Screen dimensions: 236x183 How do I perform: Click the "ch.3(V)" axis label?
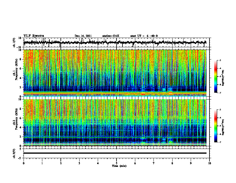pyautogui.click(x=14, y=153)
